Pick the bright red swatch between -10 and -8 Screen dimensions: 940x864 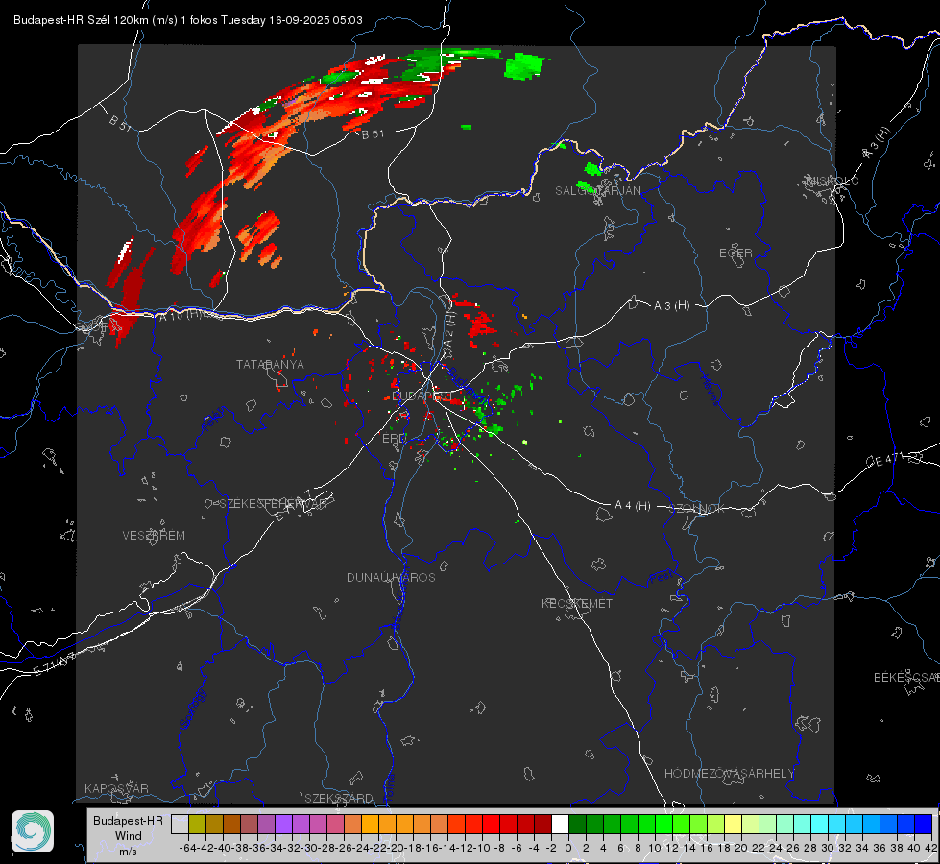pyautogui.click(x=491, y=824)
